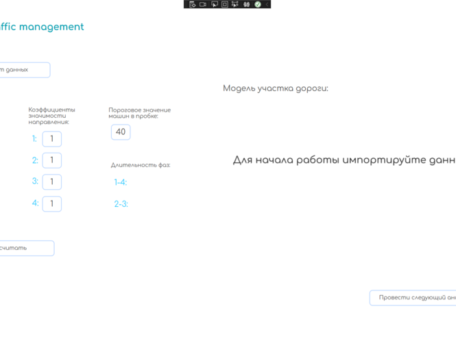The height and width of the screenshot is (339, 456).
Task: Open the Live Visual Tree icon in debug toolbar
Action: pos(192,4)
